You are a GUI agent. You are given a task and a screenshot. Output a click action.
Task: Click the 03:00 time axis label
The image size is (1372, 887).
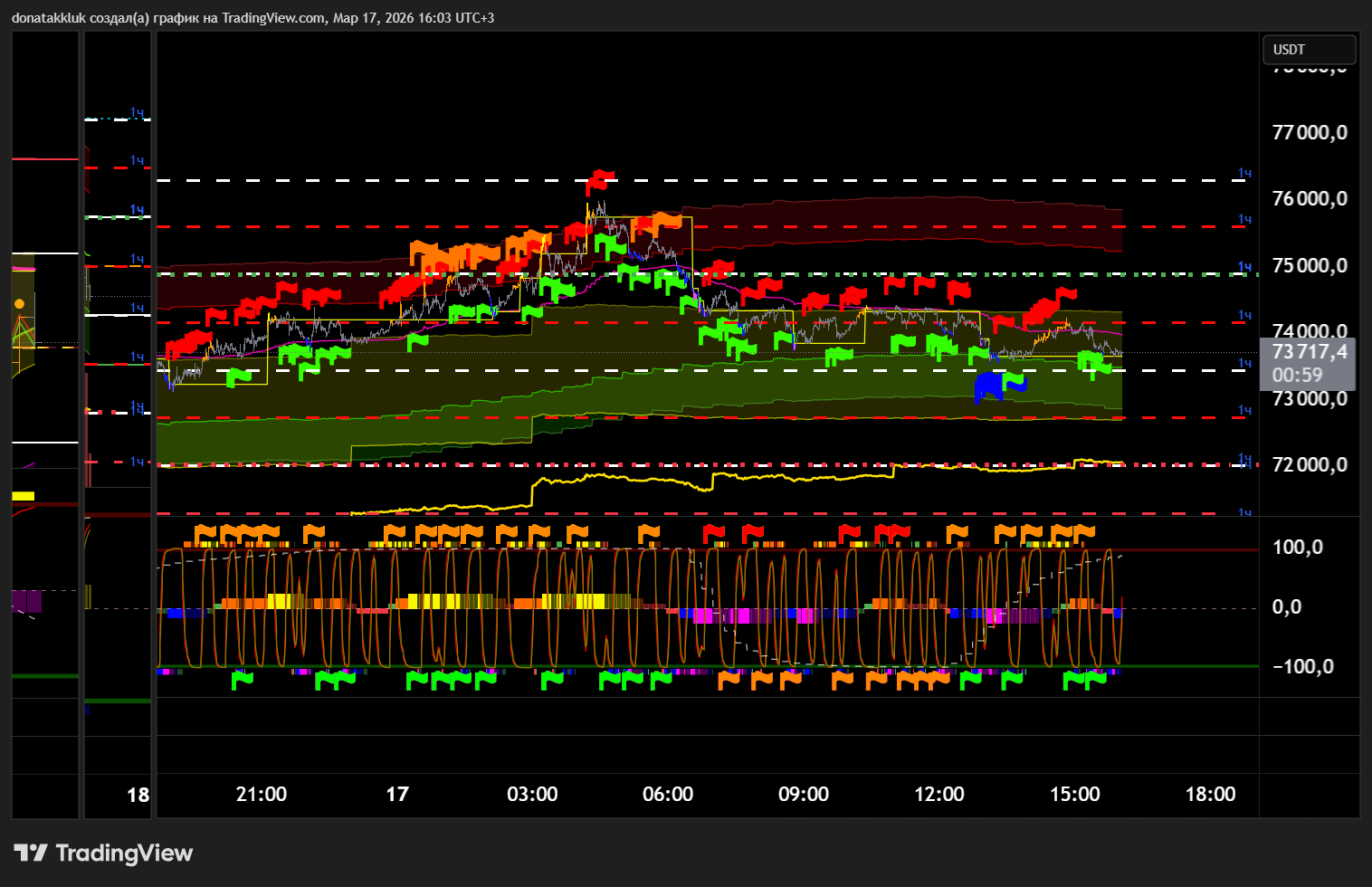click(532, 794)
